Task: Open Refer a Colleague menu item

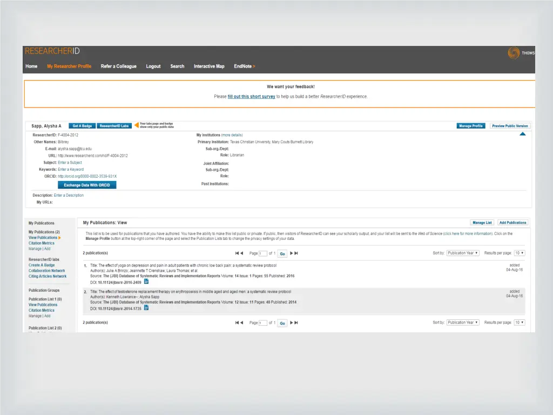Action: point(118,66)
